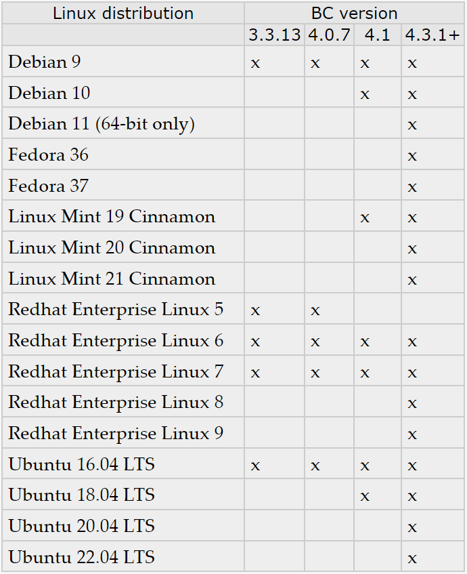Click the 4.0.7 version column header
The width and height of the screenshot is (467, 574).
329,35
